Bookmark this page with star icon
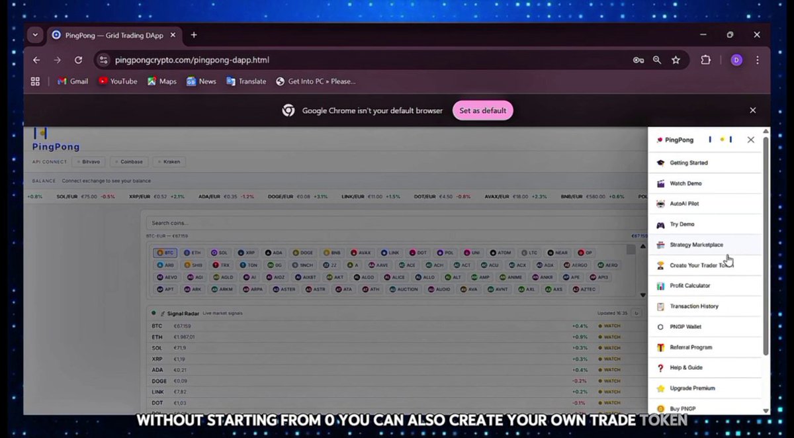This screenshot has height=438, width=794. (x=676, y=60)
